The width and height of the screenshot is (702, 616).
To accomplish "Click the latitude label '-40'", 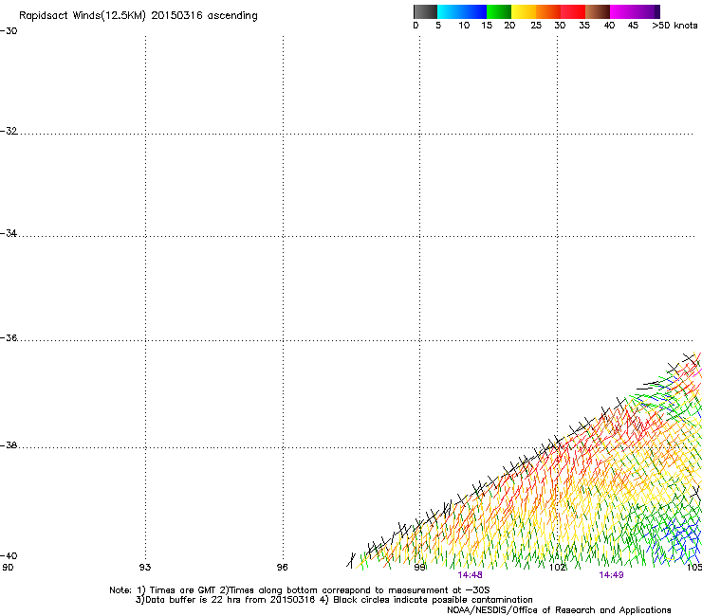I will tap(9, 556).
